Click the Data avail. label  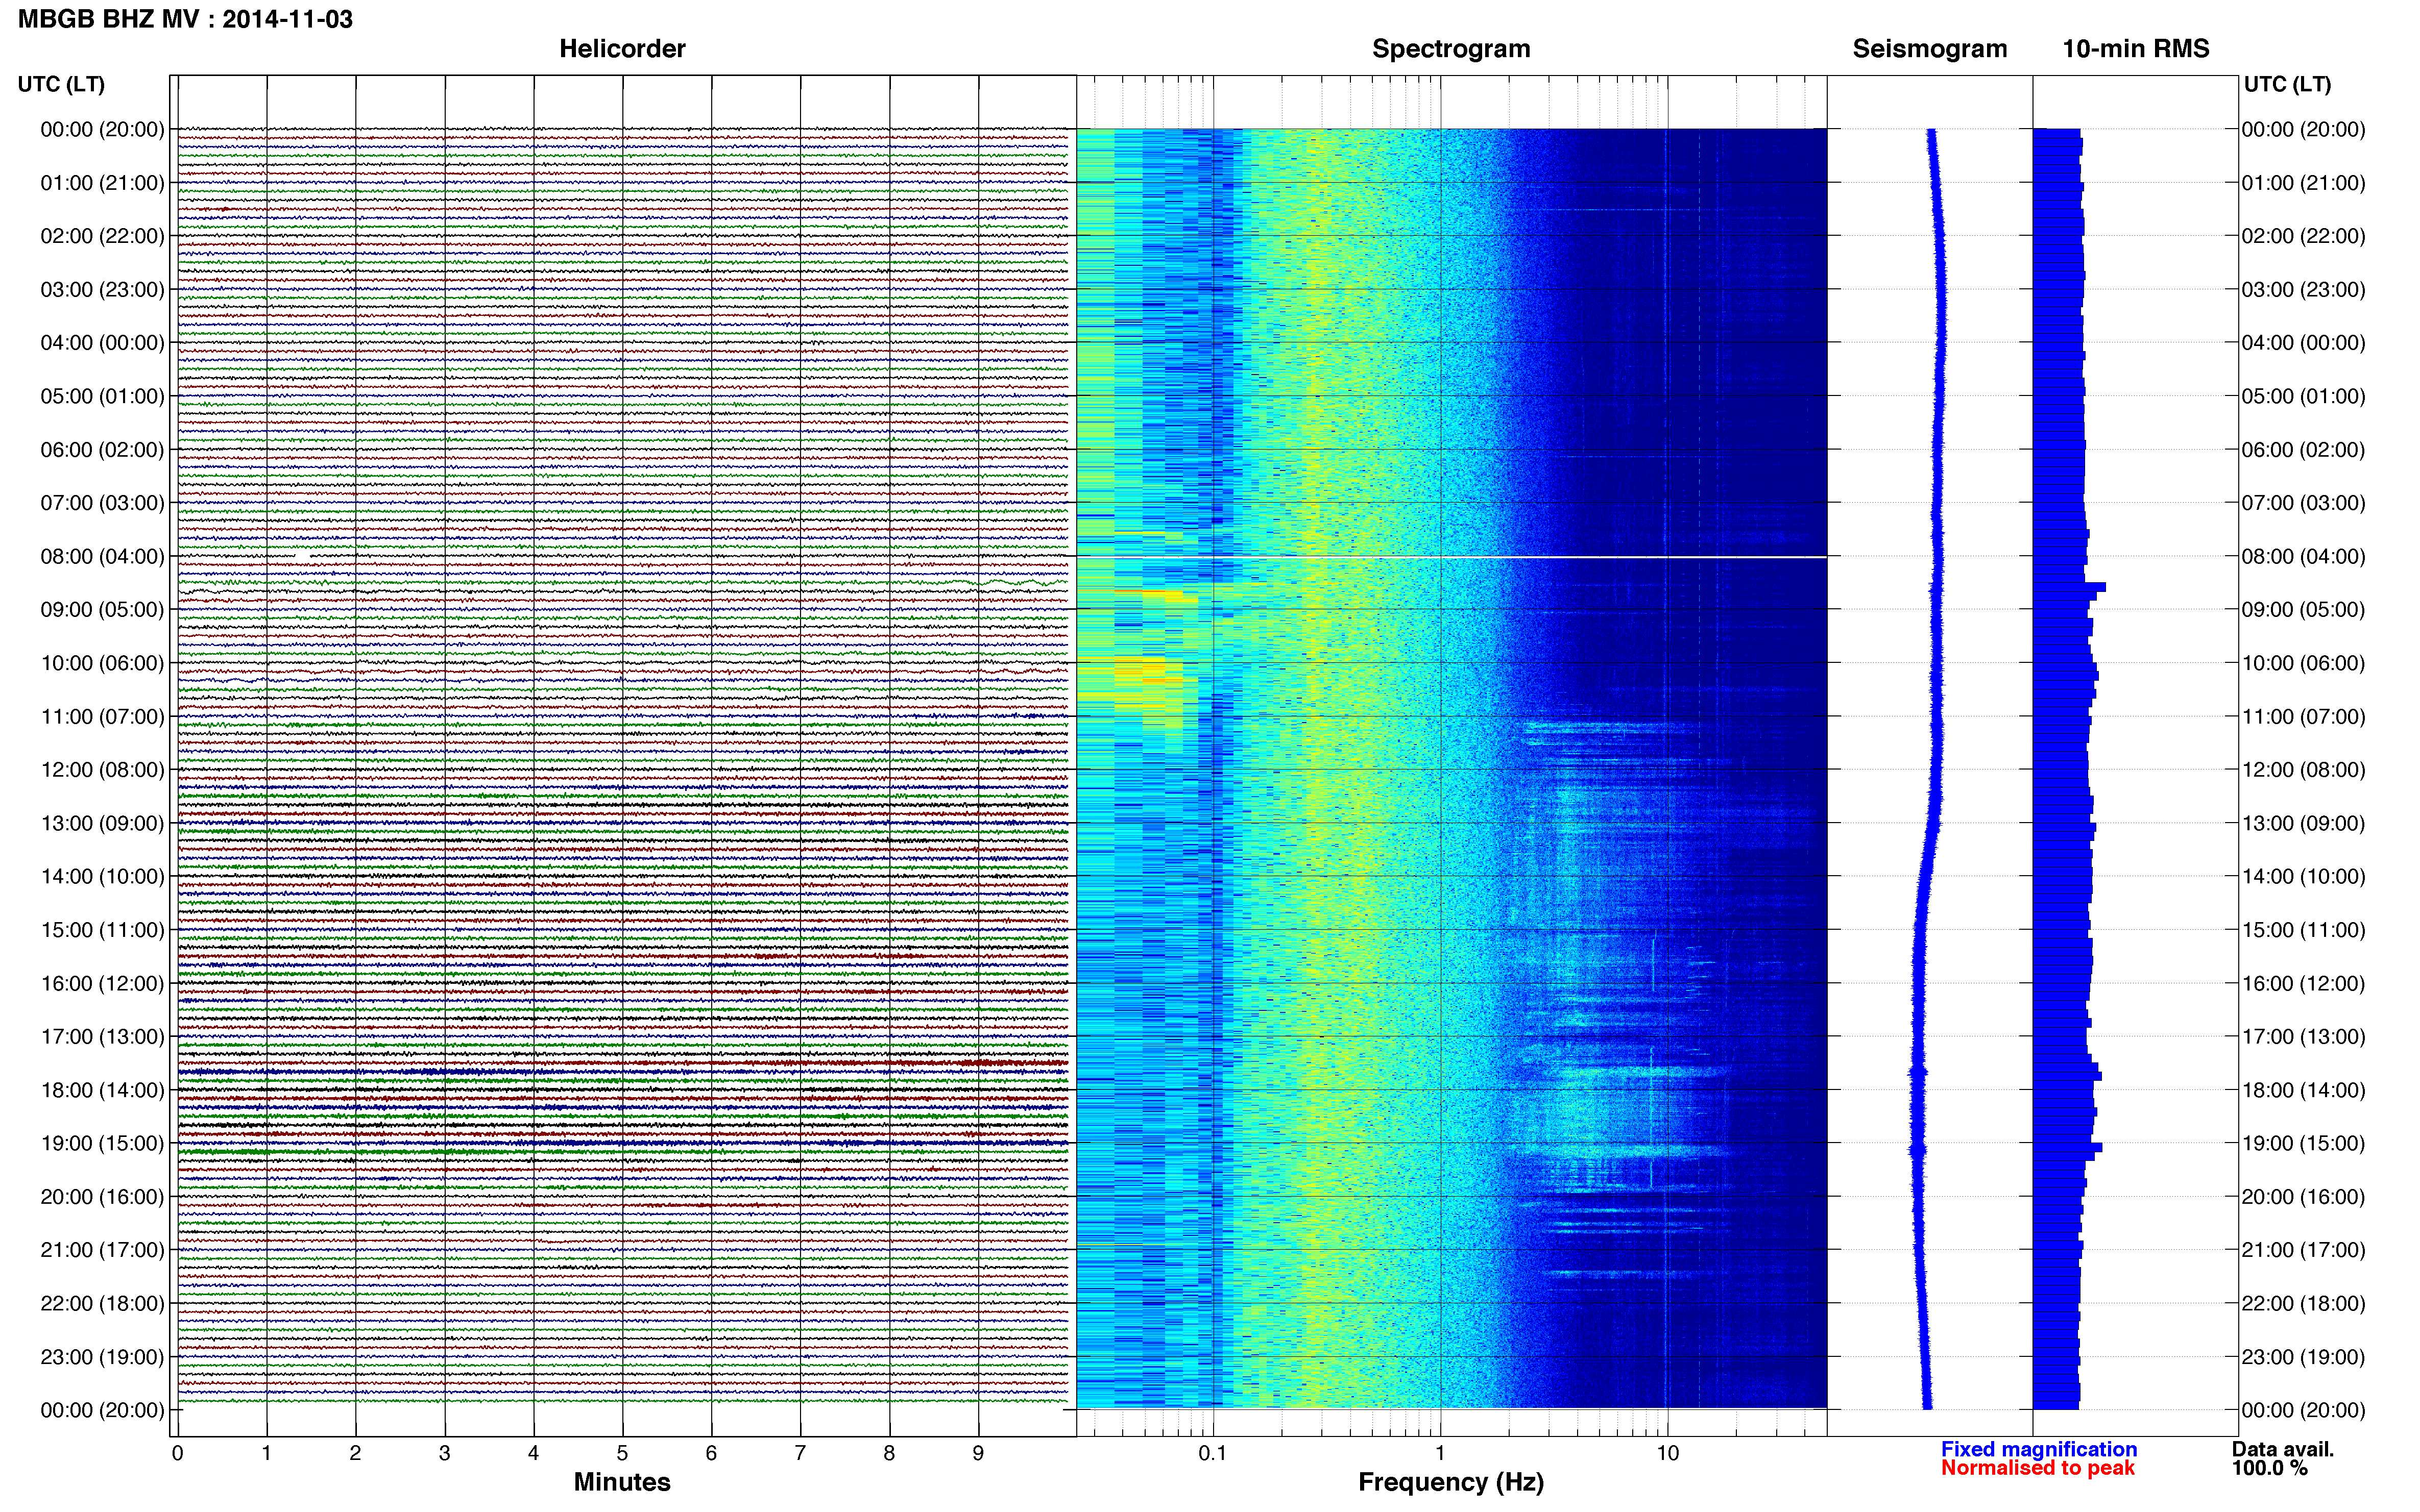tap(2283, 1449)
